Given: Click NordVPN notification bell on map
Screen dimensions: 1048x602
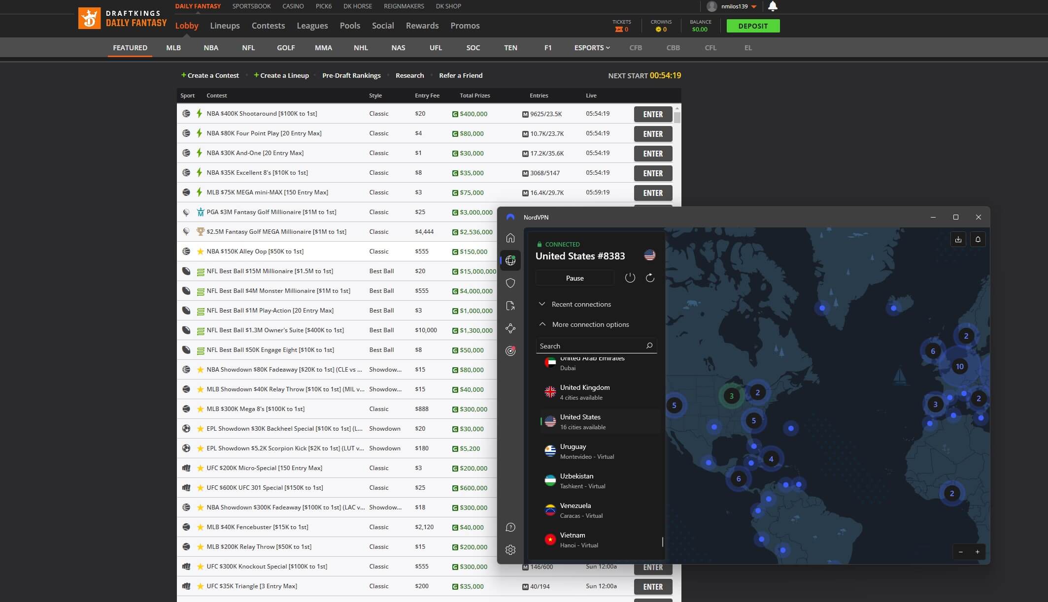Looking at the screenshot, I should pos(978,239).
